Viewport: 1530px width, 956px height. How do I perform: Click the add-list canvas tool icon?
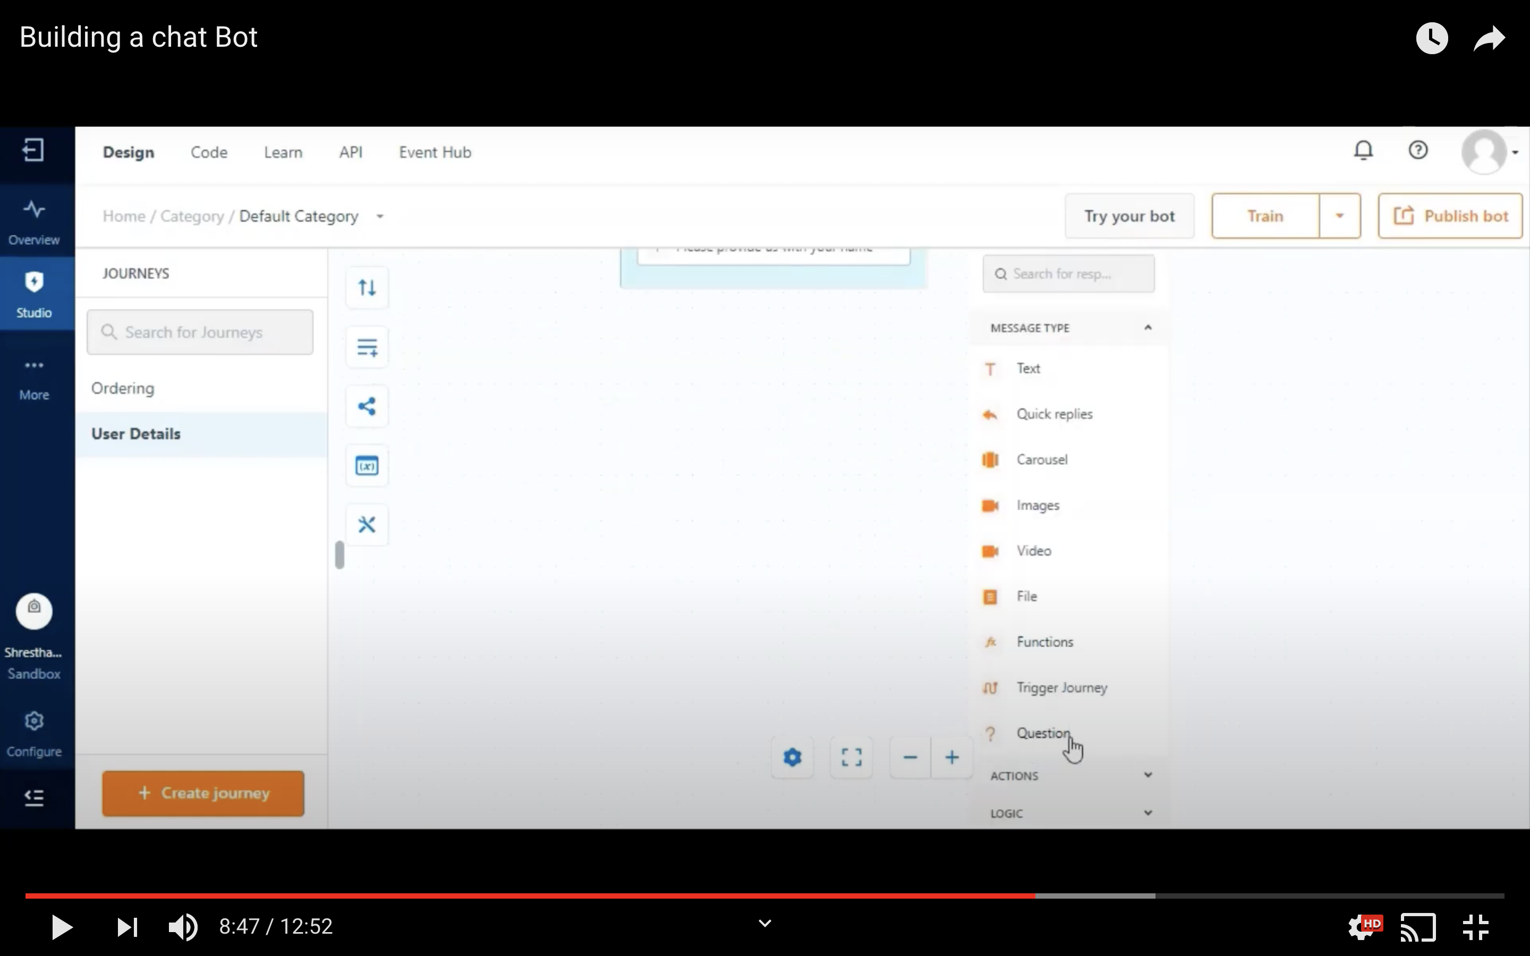[367, 346]
